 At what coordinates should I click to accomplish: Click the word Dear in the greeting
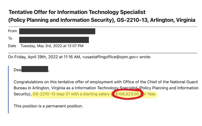click(17, 70)
